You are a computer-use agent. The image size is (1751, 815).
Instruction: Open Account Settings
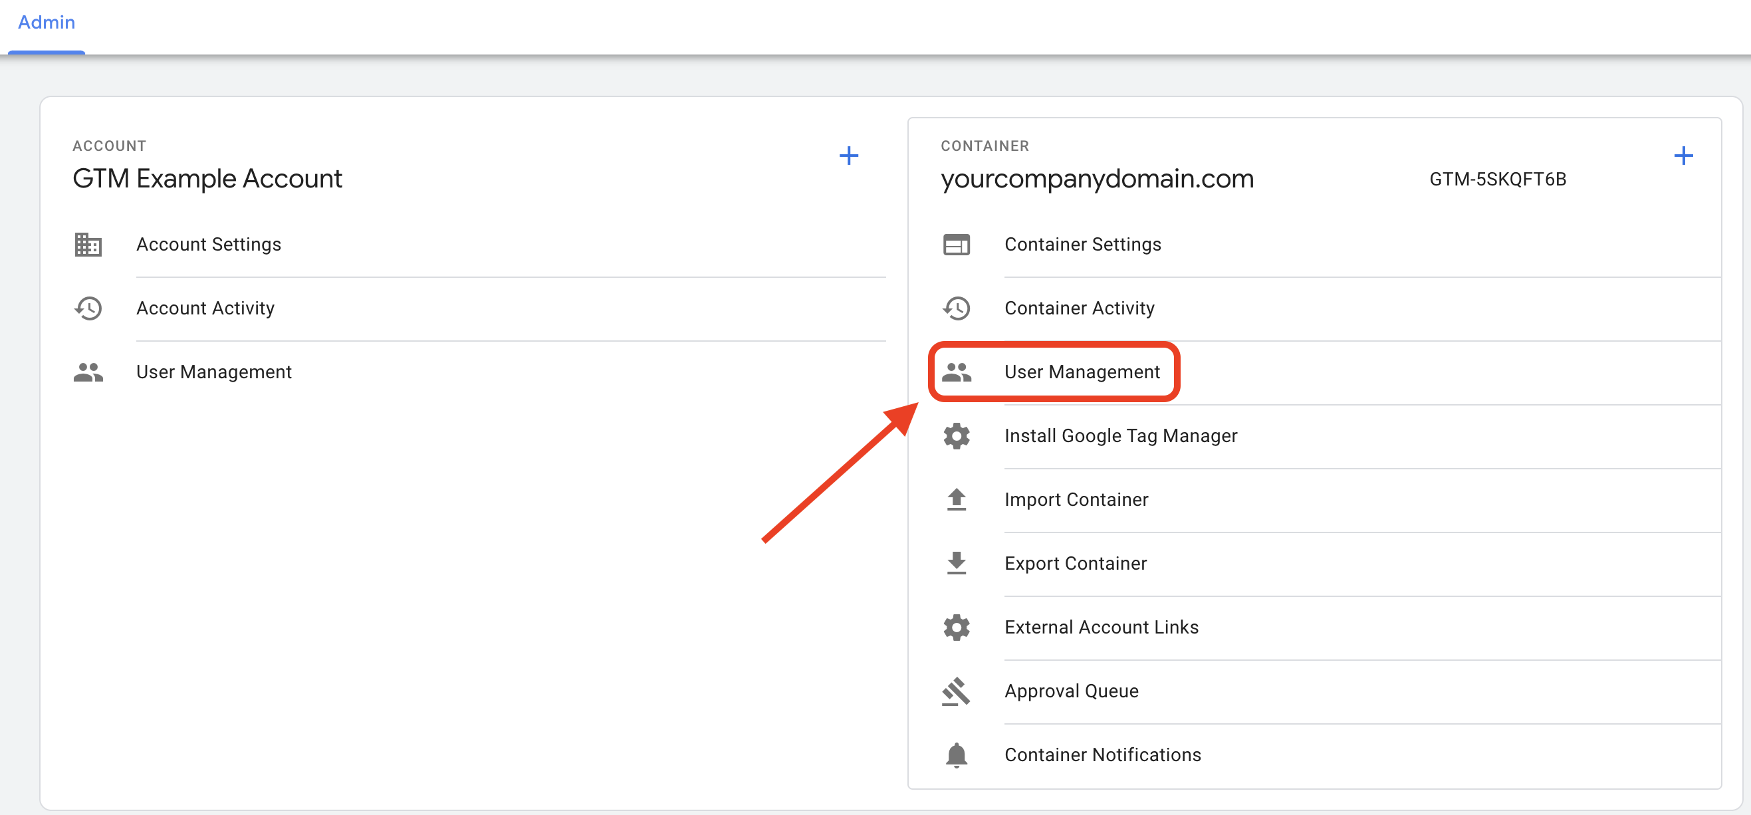pos(209,245)
